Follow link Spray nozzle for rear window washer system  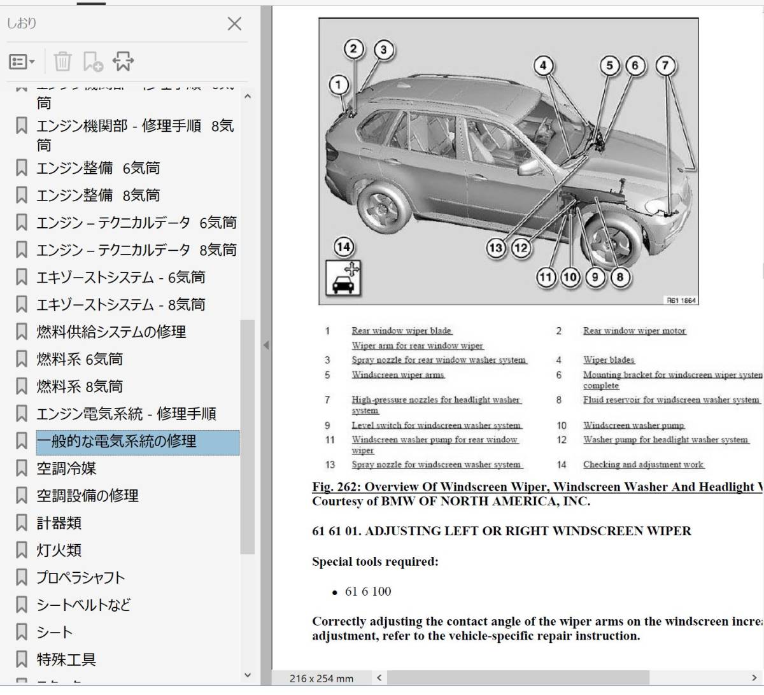[x=439, y=360]
